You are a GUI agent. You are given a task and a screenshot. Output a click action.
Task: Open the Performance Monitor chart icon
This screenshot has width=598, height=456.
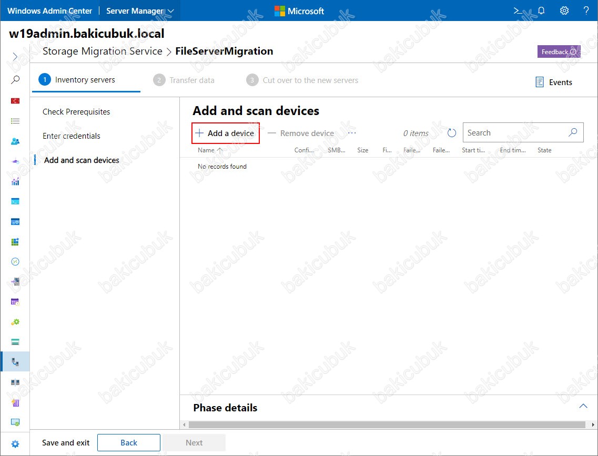15,182
